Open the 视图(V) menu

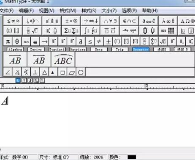click(46, 11)
